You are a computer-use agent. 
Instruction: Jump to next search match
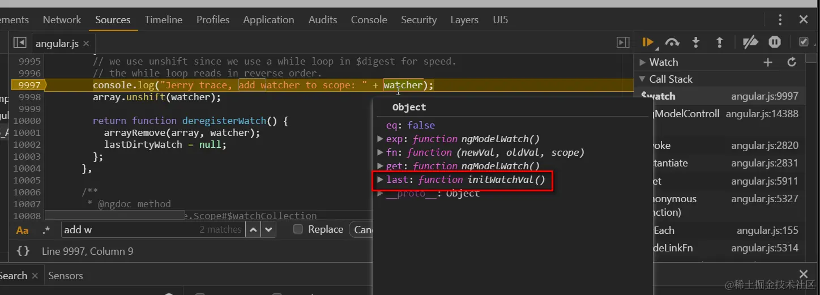coord(268,230)
